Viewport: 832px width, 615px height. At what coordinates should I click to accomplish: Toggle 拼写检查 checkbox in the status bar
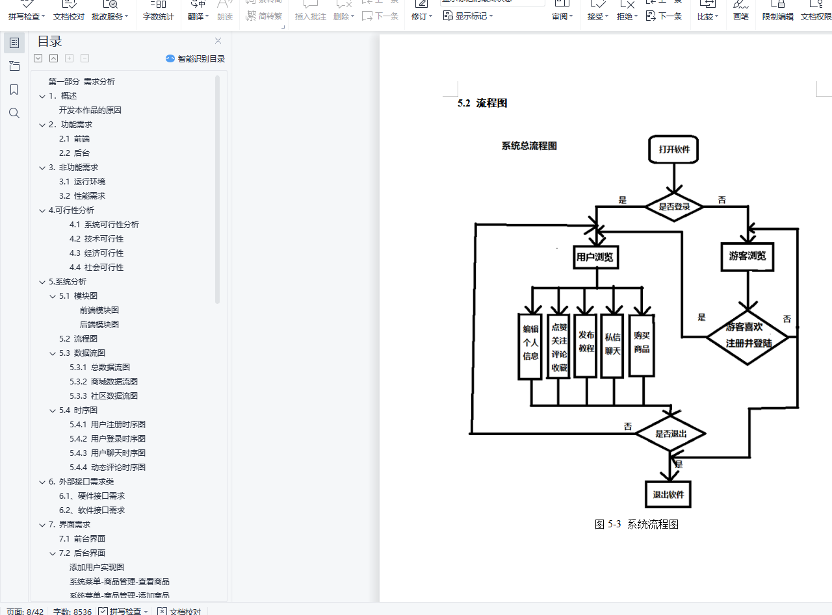[x=103, y=611]
